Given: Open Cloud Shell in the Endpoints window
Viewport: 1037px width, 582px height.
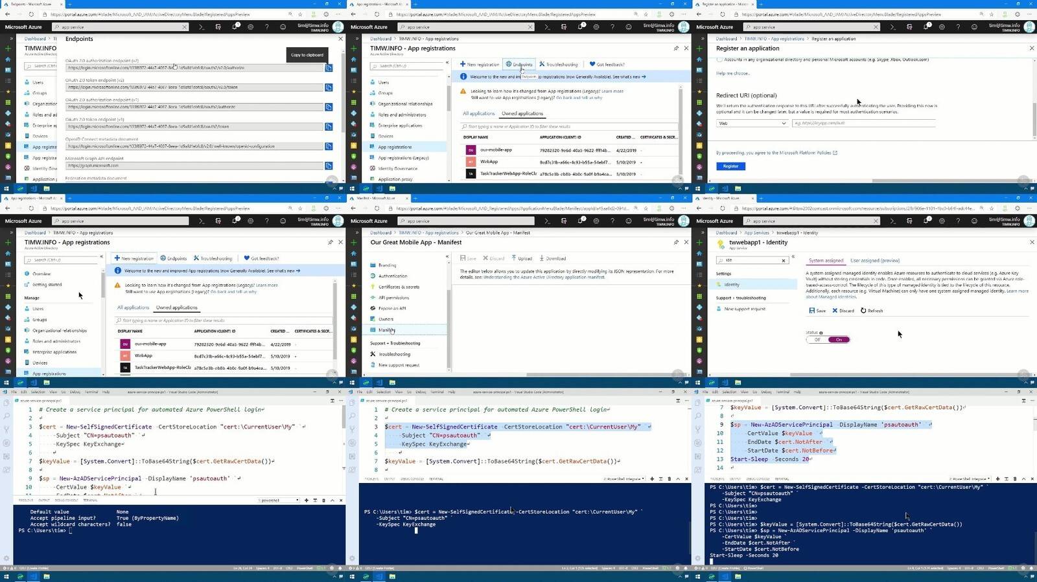Looking at the screenshot, I should coord(202,27).
